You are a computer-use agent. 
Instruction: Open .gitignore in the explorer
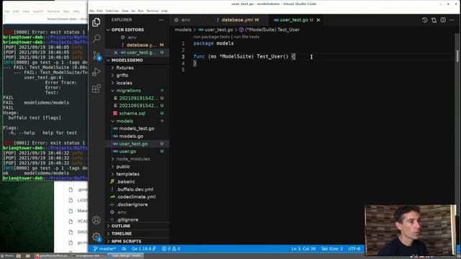pyautogui.click(x=127, y=219)
